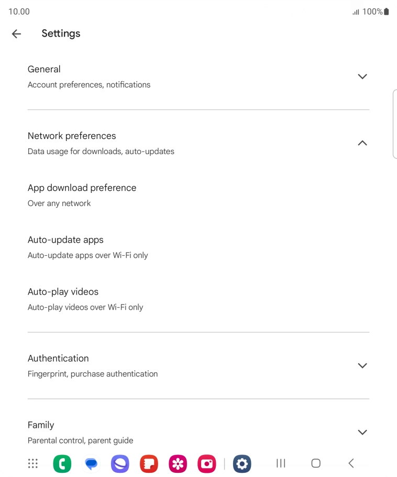
Task: Tap the back arrow beside Settings
Action: click(16, 34)
